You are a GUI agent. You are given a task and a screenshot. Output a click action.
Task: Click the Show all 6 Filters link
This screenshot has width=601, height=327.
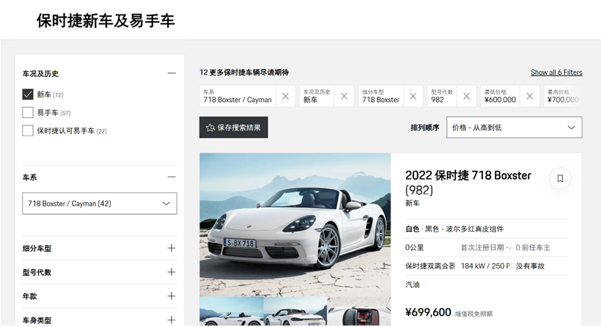click(x=556, y=73)
